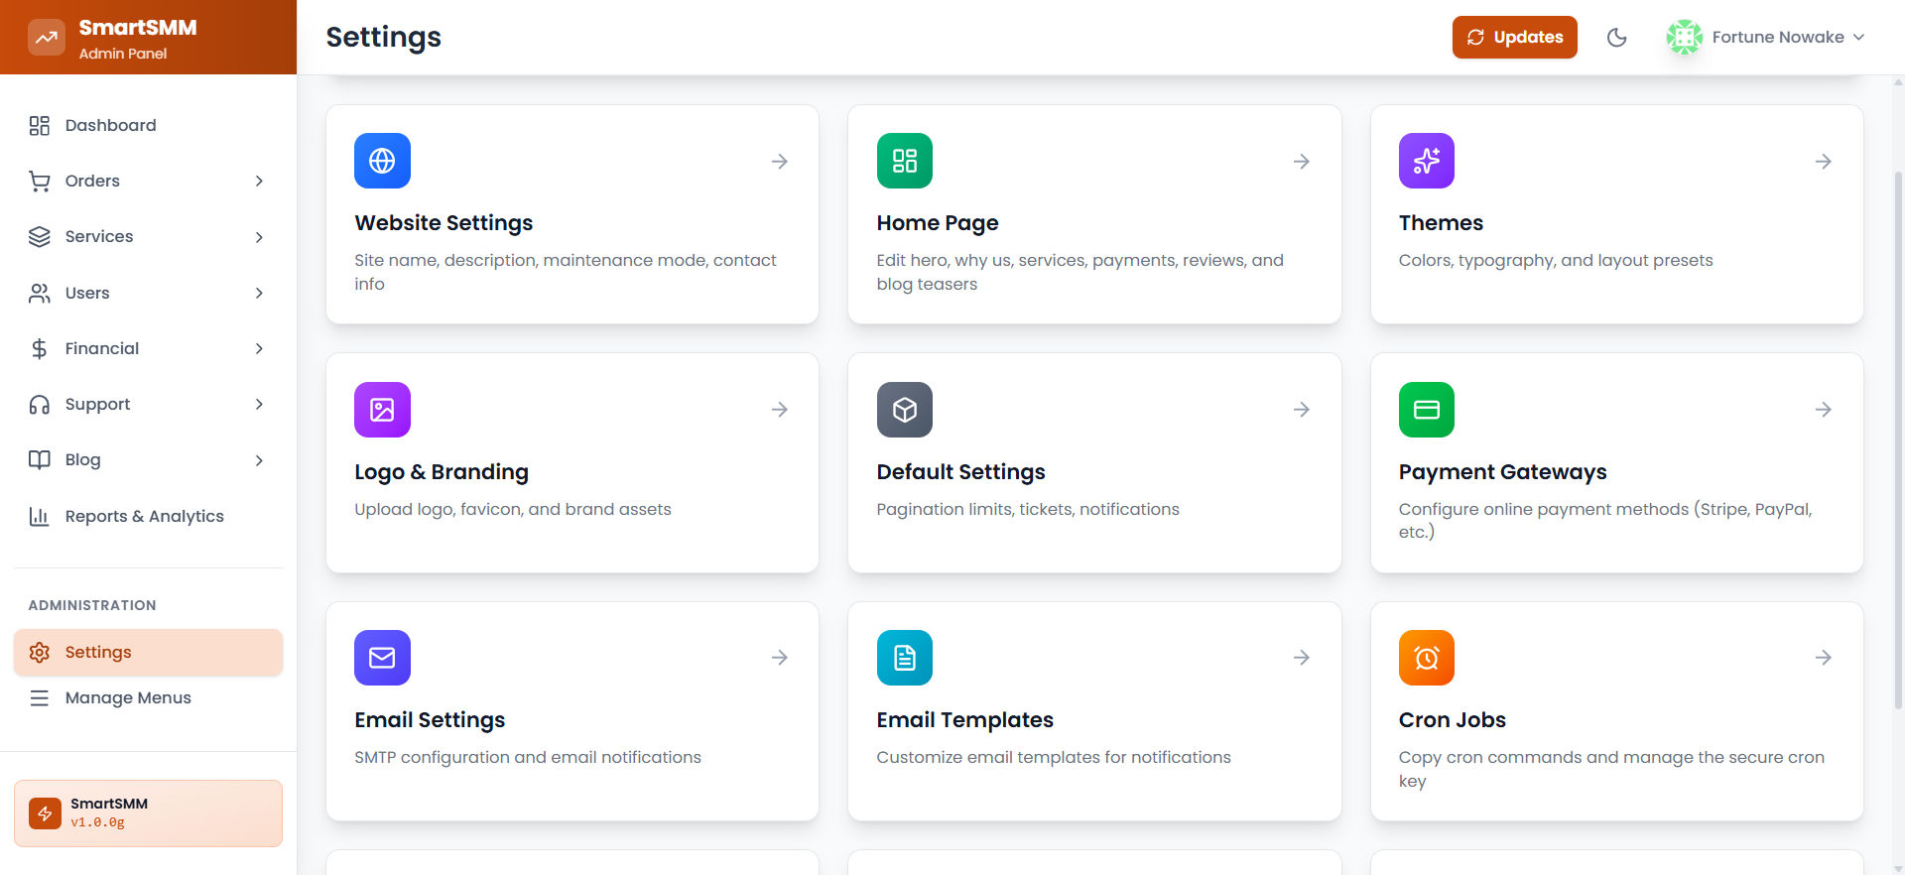Click the Payment Gateways card icon
The width and height of the screenshot is (1905, 875).
(x=1426, y=410)
